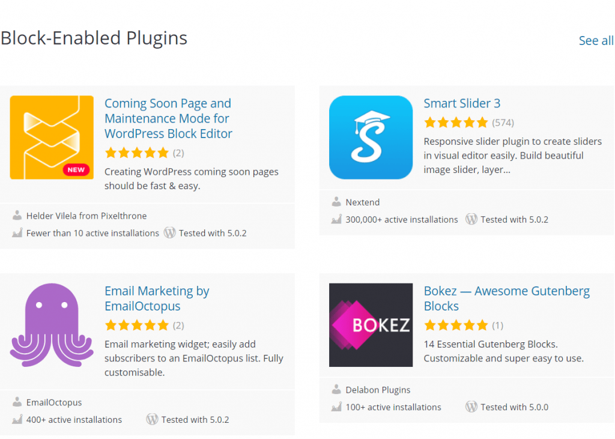615x439 pixels.
Task: Click the Smart Slider 3 logo icon
Action: [371, 138]
